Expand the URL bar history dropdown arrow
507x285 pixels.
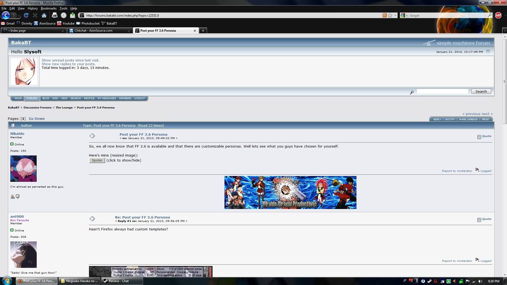[x=395, y=15]
